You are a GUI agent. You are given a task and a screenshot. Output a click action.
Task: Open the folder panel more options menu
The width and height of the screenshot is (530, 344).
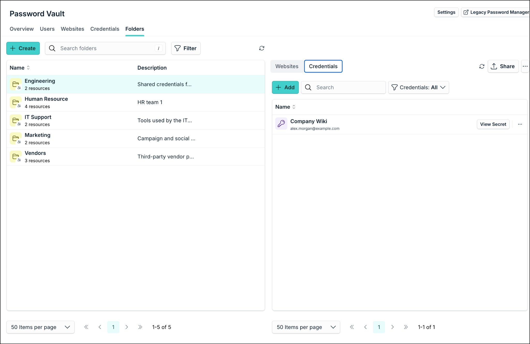click(525, 66)
